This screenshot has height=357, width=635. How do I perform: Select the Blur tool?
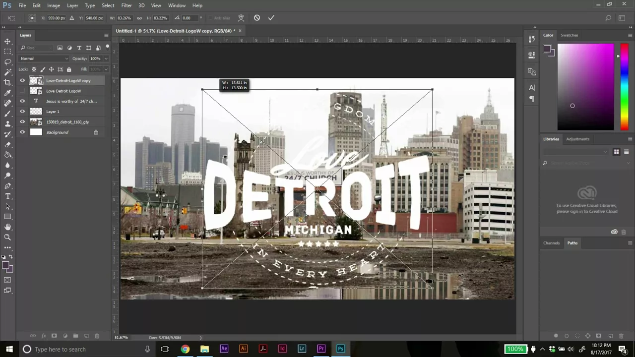[7, 165]
